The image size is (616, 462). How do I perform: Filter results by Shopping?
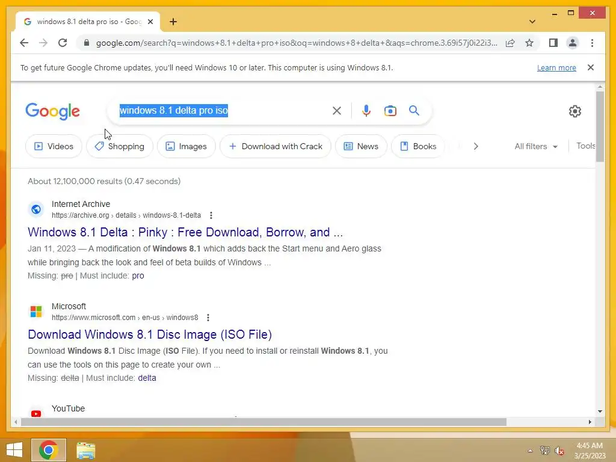(x=120, y=146)
